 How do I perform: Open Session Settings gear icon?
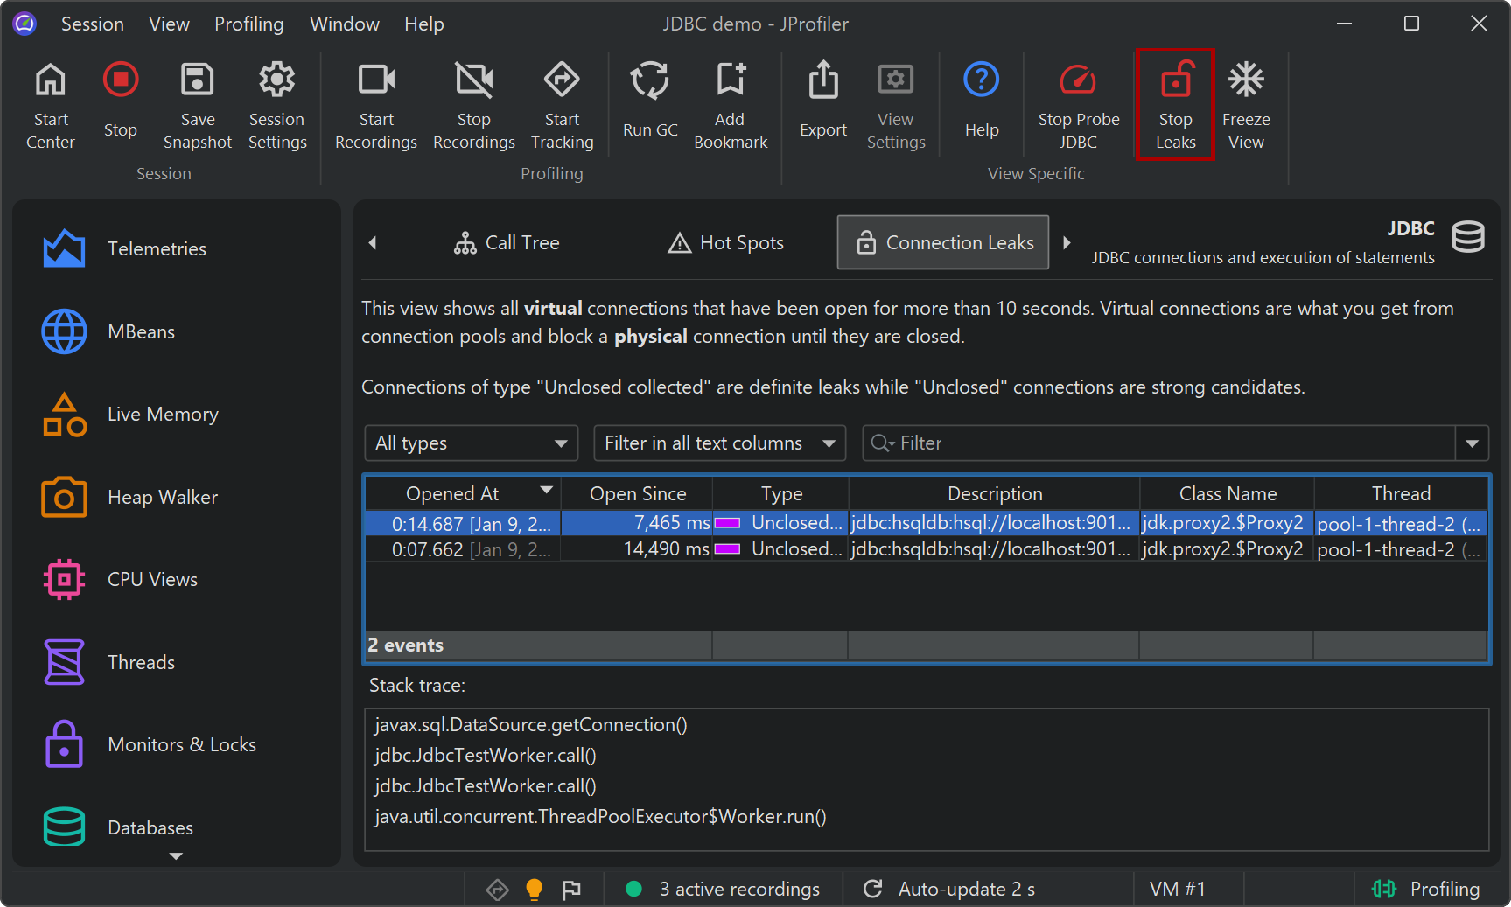click(276, 81)
